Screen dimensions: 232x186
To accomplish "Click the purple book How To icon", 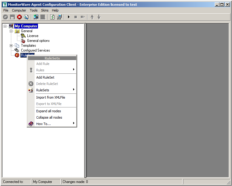I will point(31,124).
